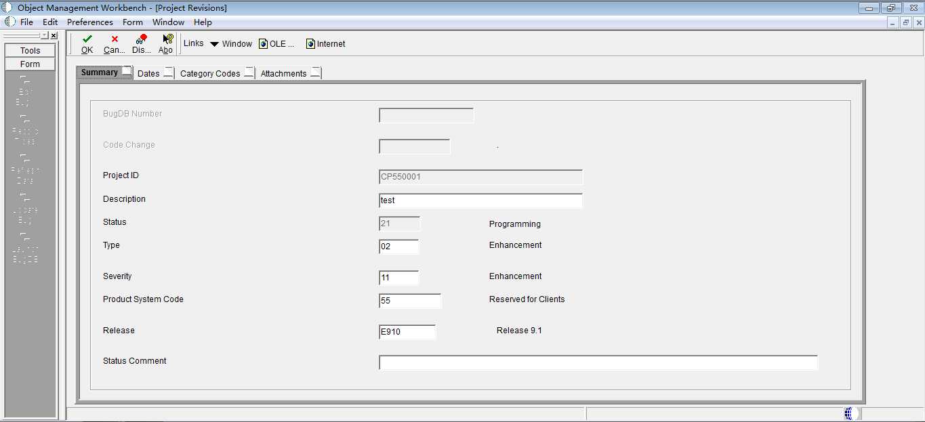Click the Reserved for Clients text
Screen dimensions: 925x422
(x=527, y=299)
